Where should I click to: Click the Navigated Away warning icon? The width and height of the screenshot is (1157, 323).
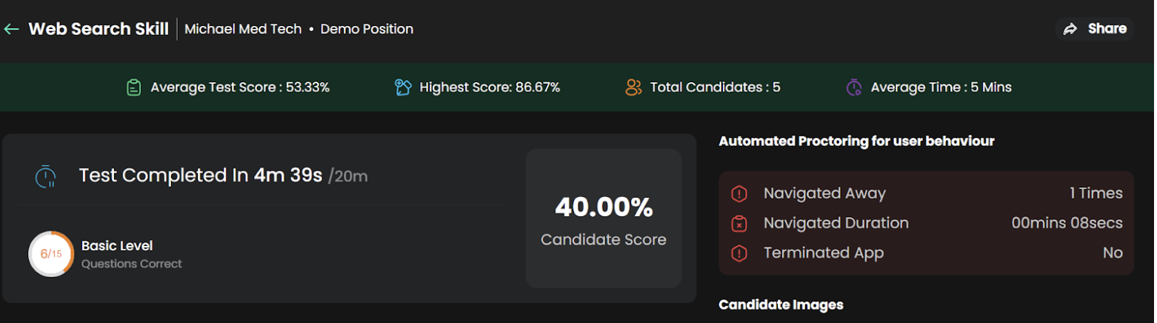(739, 194)
